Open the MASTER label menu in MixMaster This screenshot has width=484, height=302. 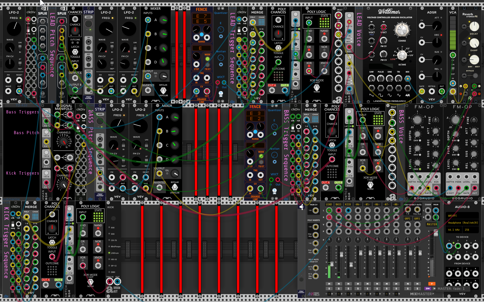coord(432,224)
